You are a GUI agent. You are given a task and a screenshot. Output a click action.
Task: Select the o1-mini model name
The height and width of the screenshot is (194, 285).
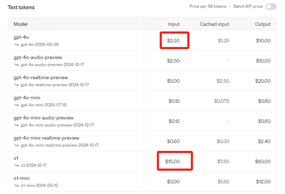21,178
